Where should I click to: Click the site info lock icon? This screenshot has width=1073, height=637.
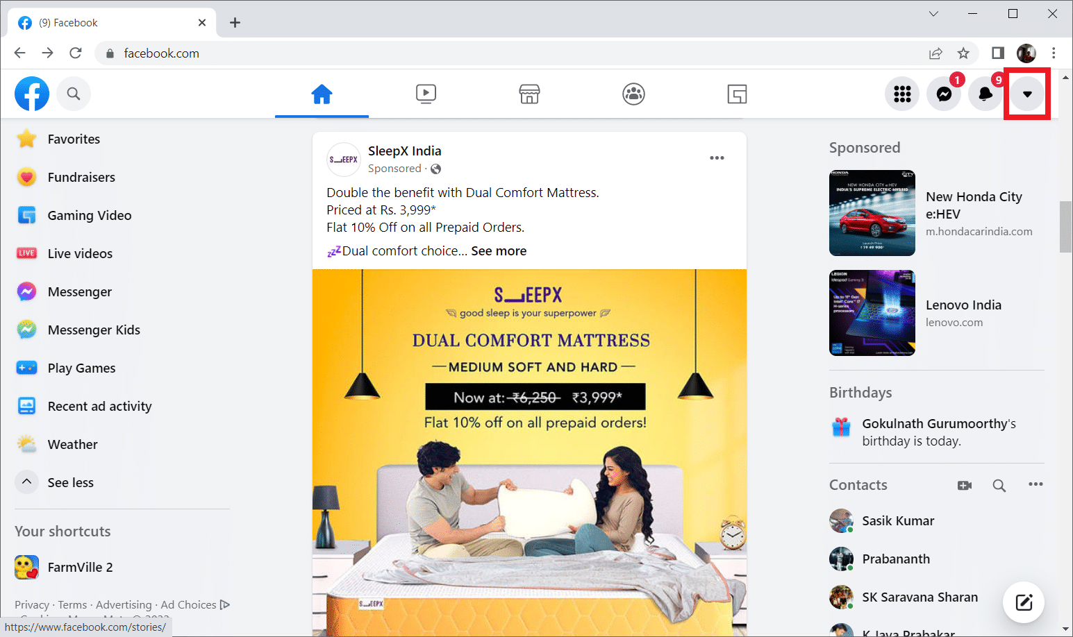click(x=110, y=53)
